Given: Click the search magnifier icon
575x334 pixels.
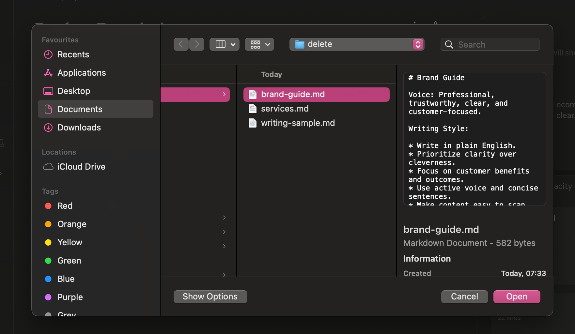Looking at the screenshot, I should [x=449, y=44].
